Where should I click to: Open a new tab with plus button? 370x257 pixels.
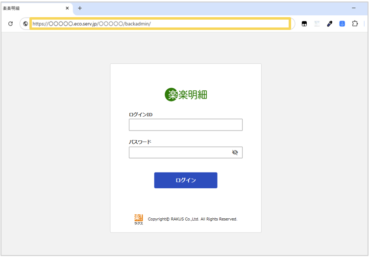80,8
